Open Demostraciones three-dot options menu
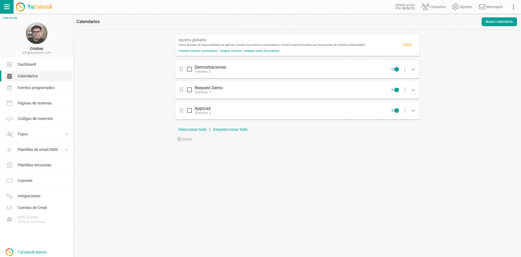Image resolution: width=521 pixels, height=257 pixels. coord(405,69)
